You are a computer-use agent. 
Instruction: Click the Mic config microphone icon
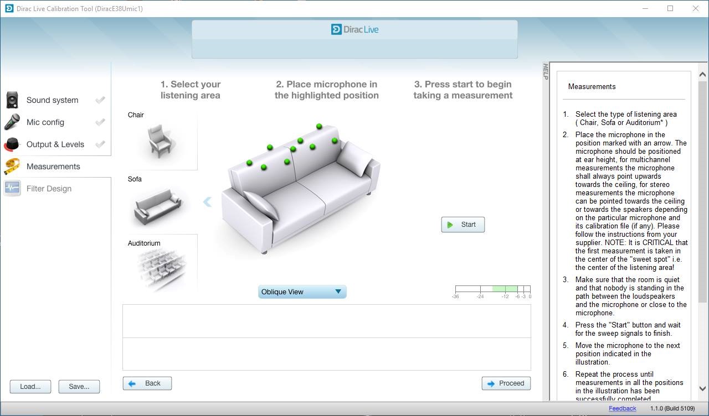click(12, 122)
